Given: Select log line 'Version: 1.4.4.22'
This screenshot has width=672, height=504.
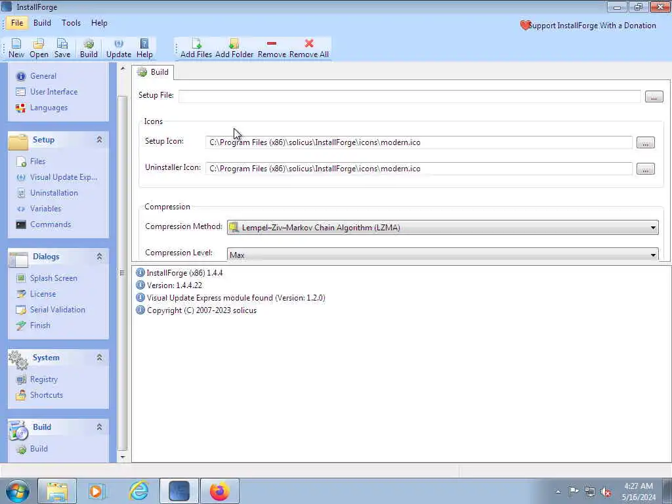Looking at the screenshot, I should coord(174,285).
